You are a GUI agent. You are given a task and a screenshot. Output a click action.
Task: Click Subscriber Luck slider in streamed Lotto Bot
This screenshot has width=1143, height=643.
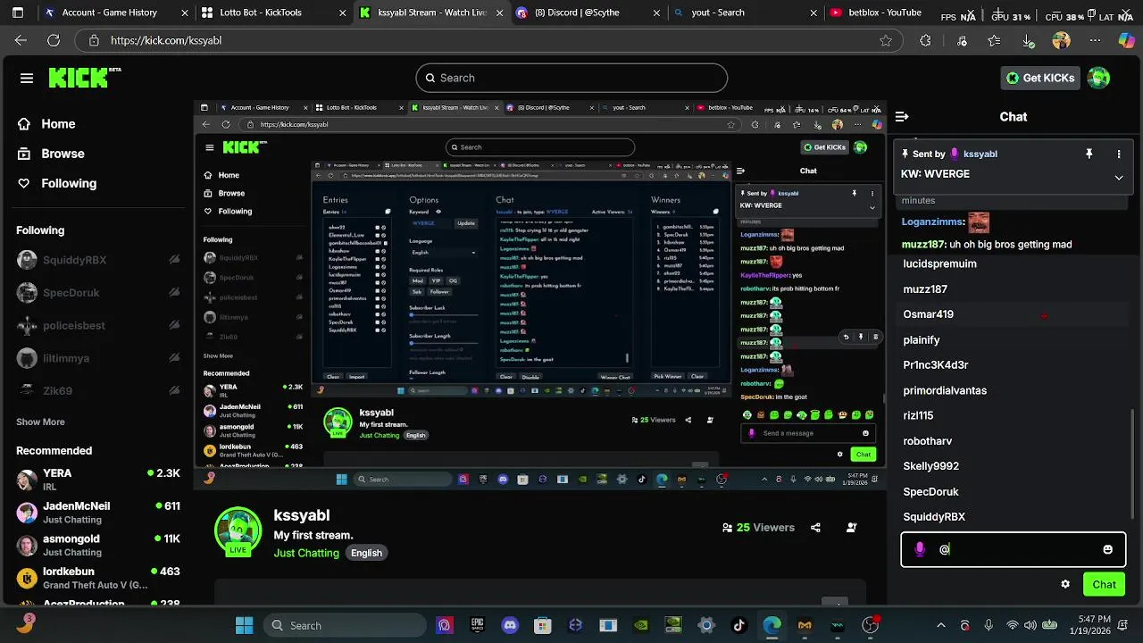(444, 315)
